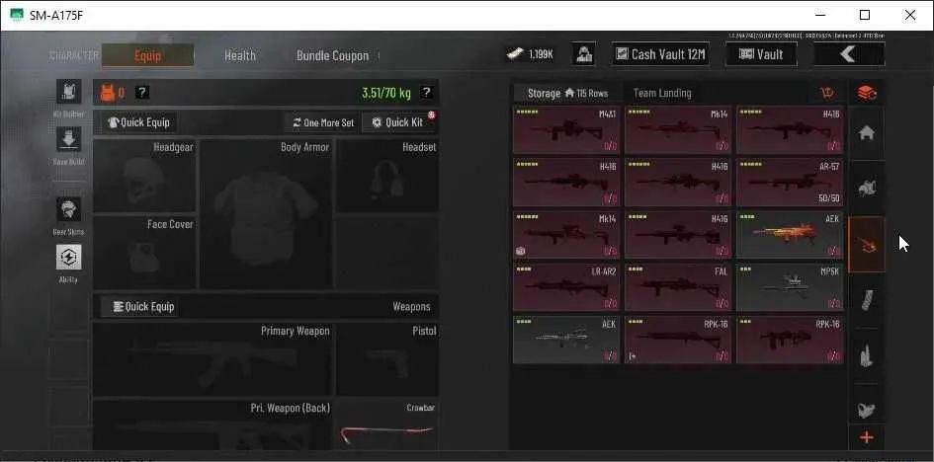Click the One More Set button
Screen dimensions: 934x462
tap(322, 122)
